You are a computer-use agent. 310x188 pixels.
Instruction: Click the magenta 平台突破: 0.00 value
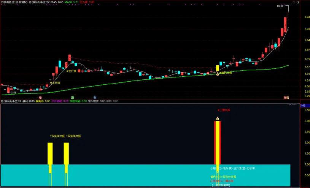60,101
